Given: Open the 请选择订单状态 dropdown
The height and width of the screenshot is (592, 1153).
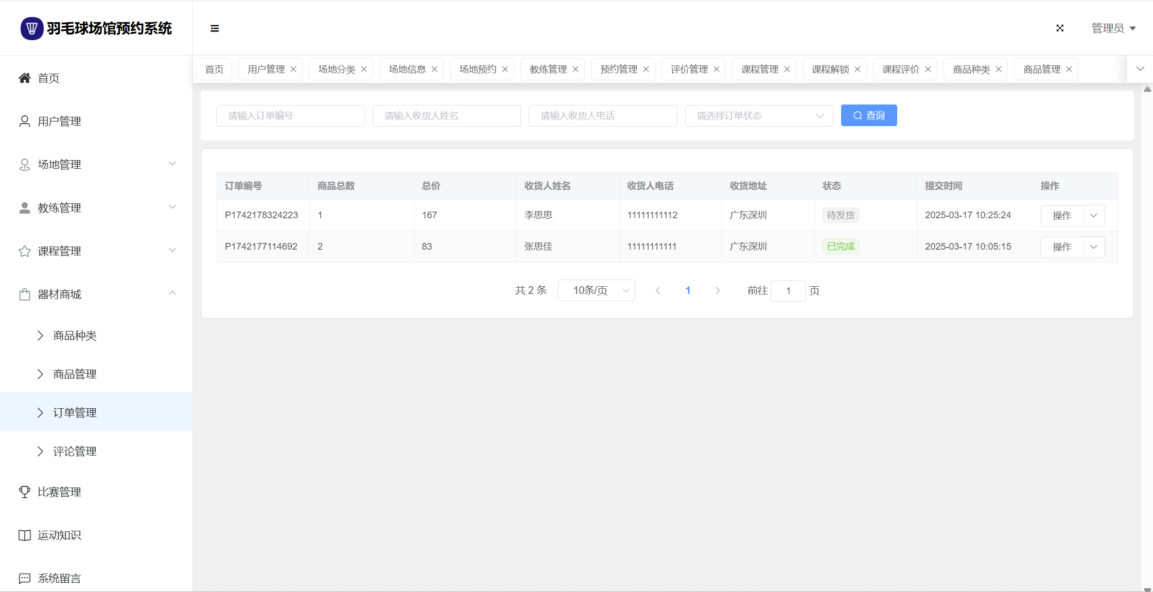Looking at the screenshot, I should (759, 116).
